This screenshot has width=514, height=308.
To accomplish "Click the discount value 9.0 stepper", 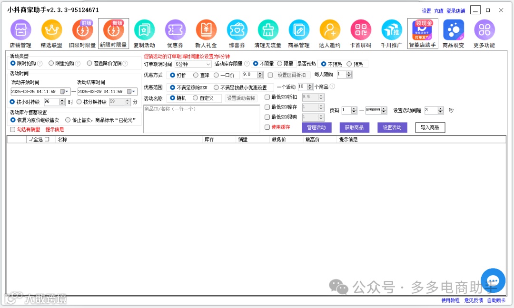I will click(x=260, y=75).
